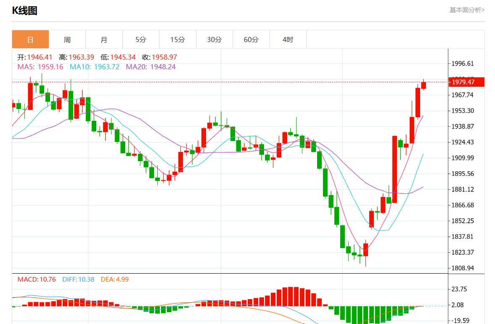
Task: Switch to the 周 weekly tab
Action: click(67, 39)
